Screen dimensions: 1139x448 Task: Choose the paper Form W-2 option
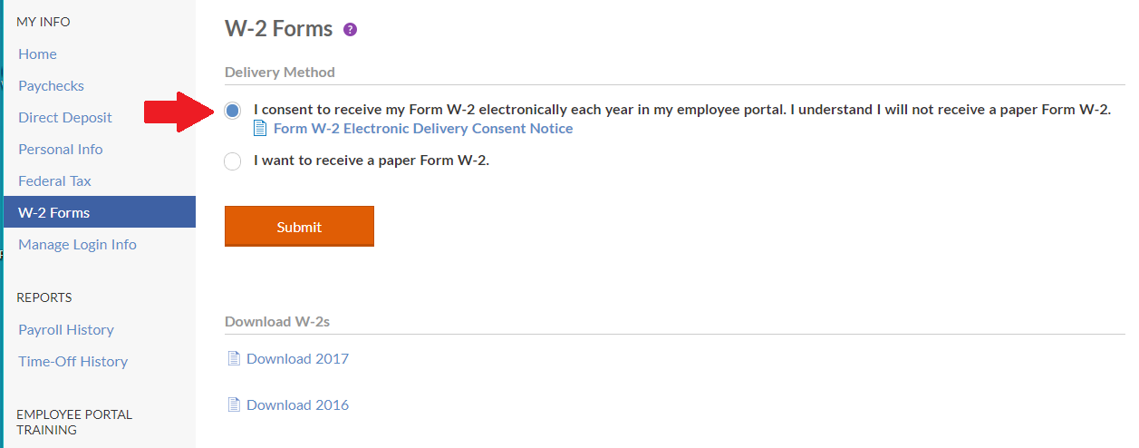233,161
